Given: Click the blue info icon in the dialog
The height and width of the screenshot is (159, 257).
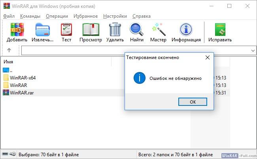Looking at the screenshot, I should [x=140, y=78].
